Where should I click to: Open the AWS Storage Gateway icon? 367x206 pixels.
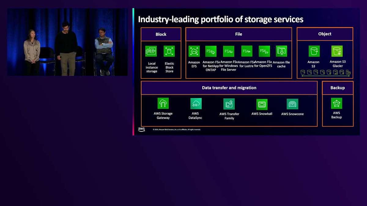pos(163,103)
